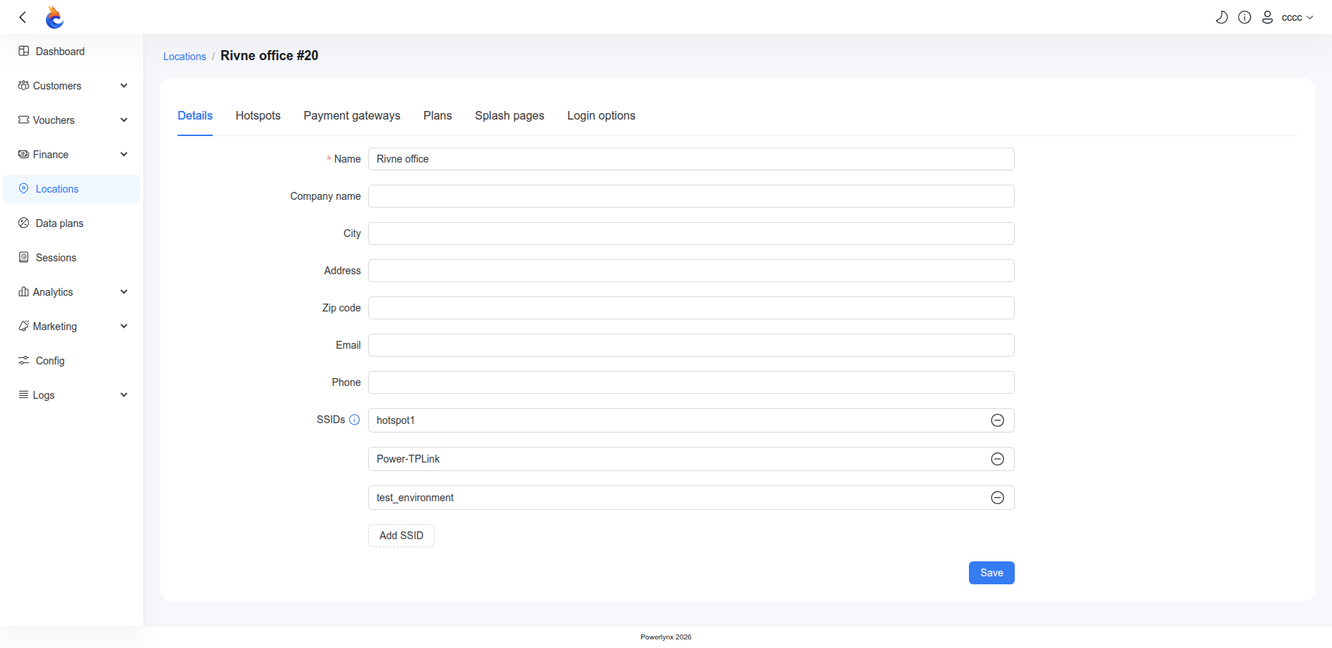Switch to the Login options tab
Screen dimensions: 1332x648
pos(601,115)
